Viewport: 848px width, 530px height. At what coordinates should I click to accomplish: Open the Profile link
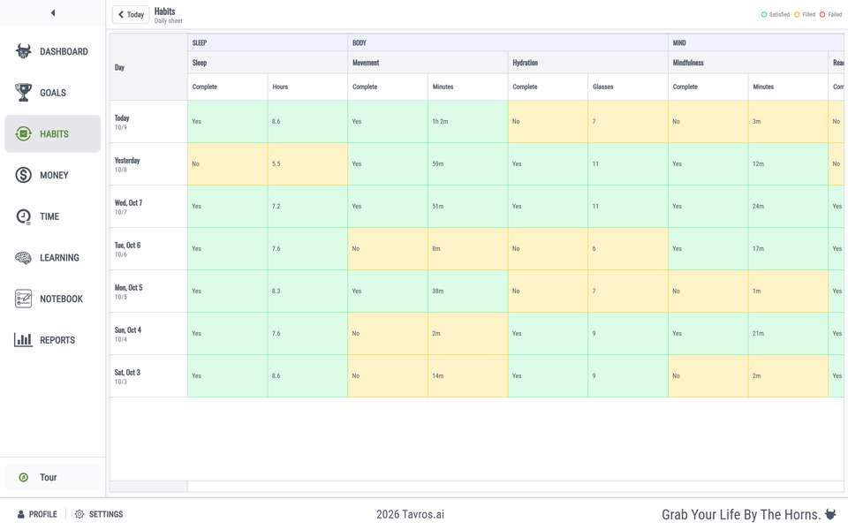pos(37,514)
